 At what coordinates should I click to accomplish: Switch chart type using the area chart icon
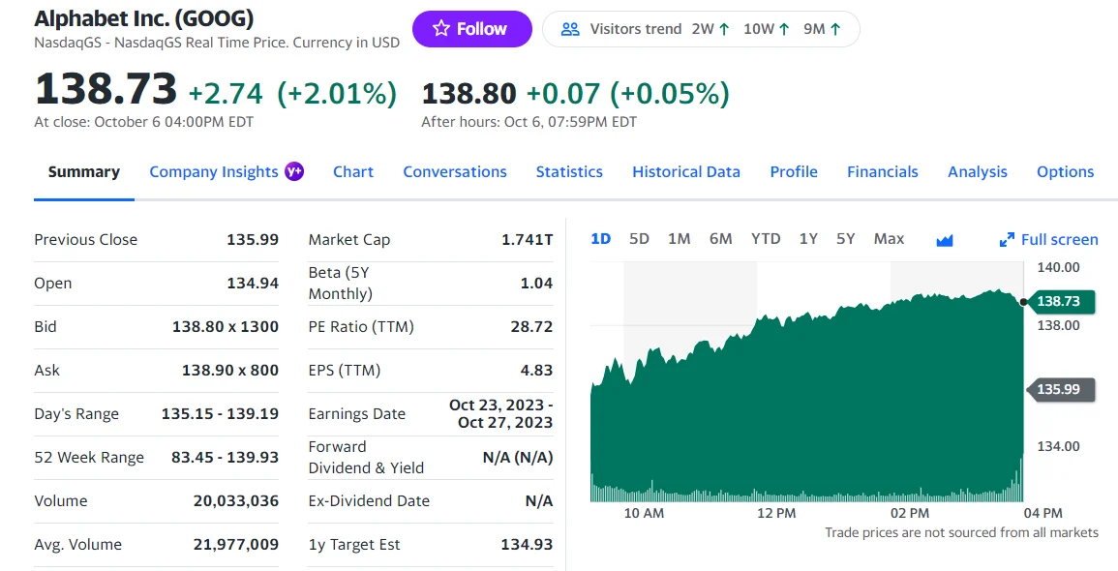pyautogui.click(x=945, y=240)
